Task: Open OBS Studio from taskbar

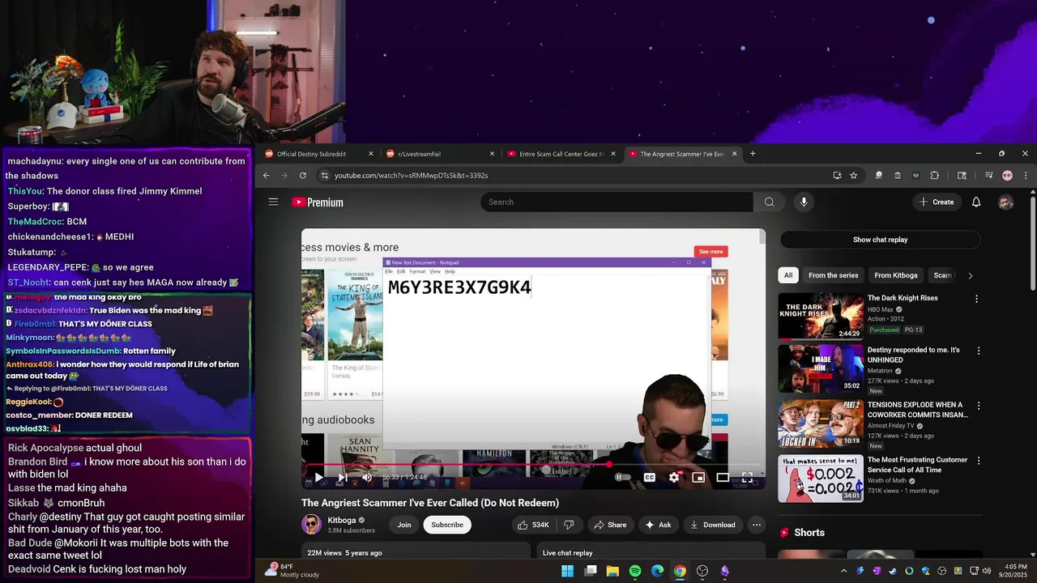Action: point(702,571)
